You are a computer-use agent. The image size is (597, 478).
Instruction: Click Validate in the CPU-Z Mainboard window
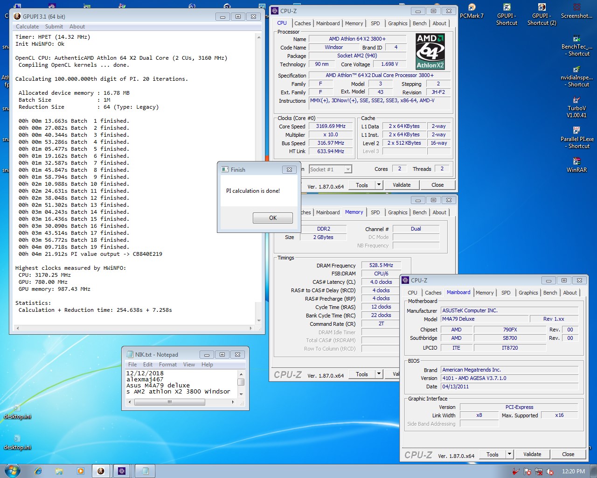532,454
